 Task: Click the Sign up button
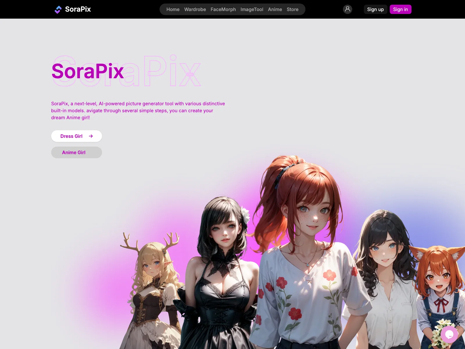(375, 9)
